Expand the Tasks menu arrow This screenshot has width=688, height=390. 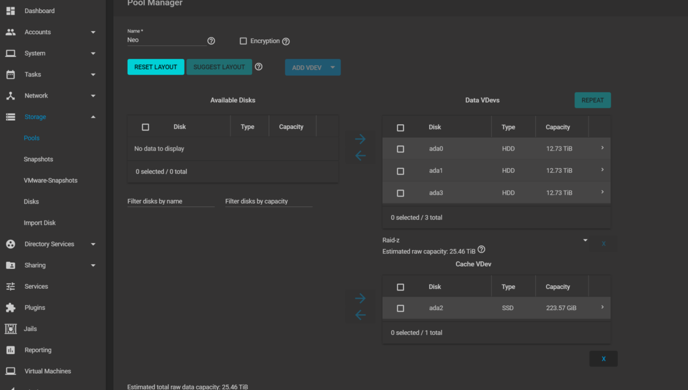[x=93, y=75]
